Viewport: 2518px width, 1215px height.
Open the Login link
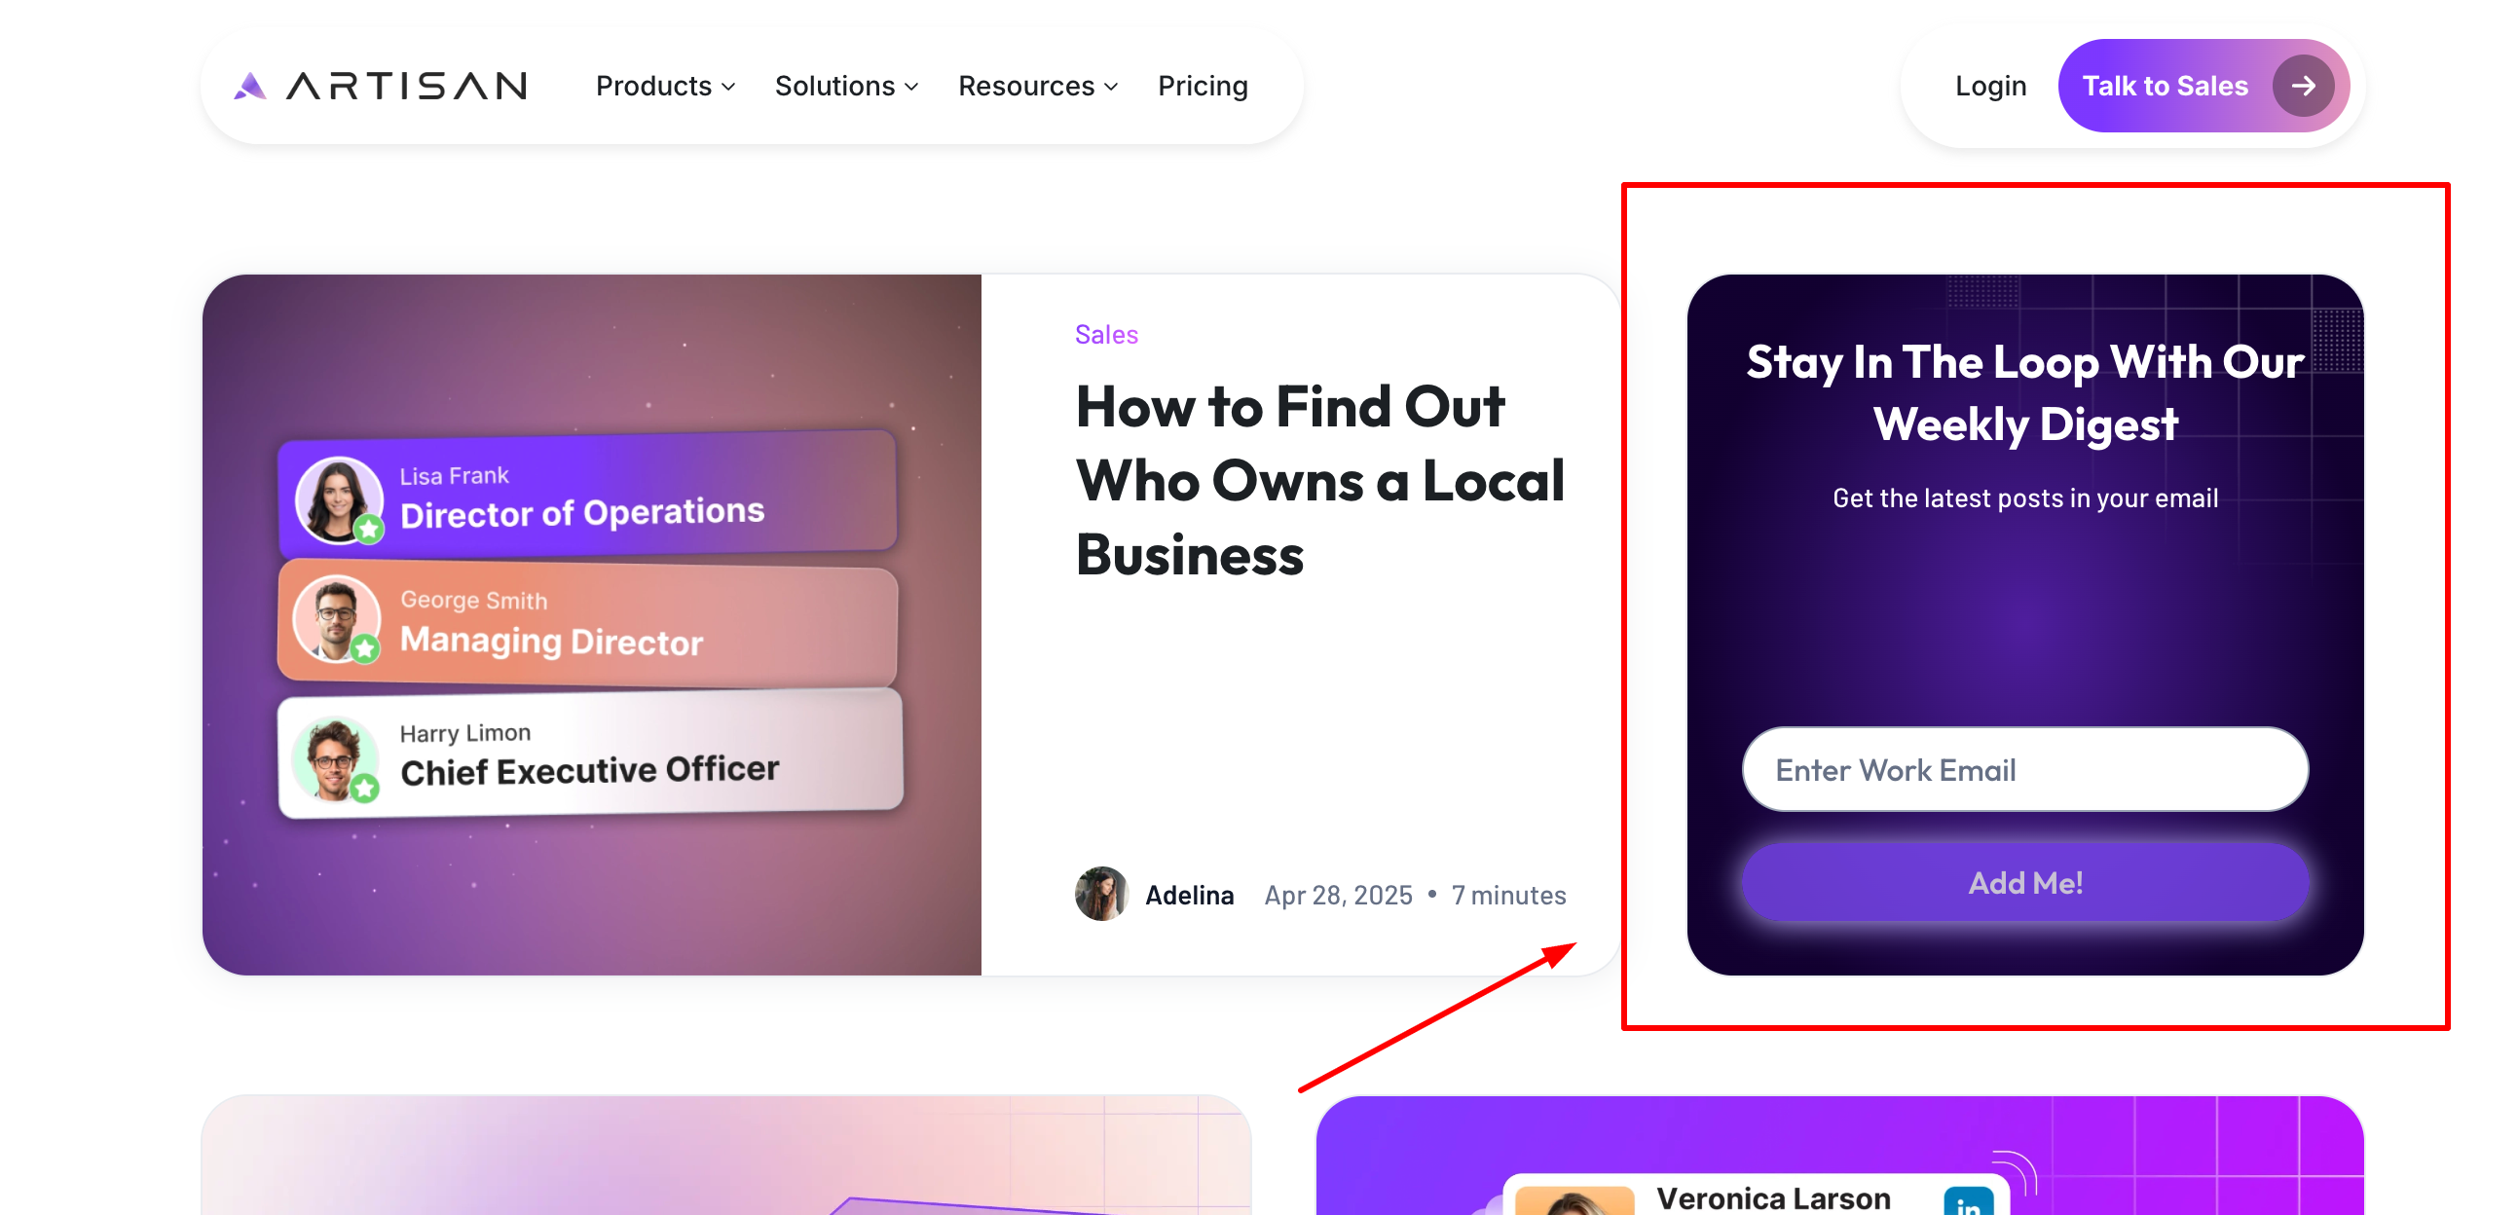tap(1990, 86)
